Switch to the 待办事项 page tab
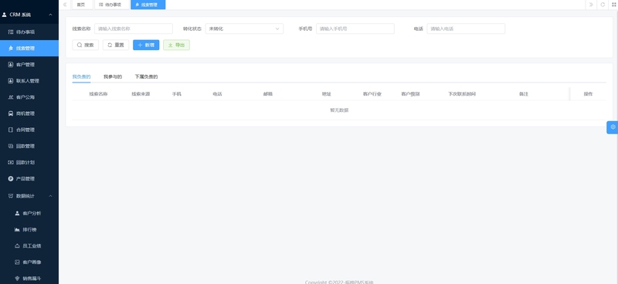The width and height of the screenshot is (618, 284). (111, 5)
